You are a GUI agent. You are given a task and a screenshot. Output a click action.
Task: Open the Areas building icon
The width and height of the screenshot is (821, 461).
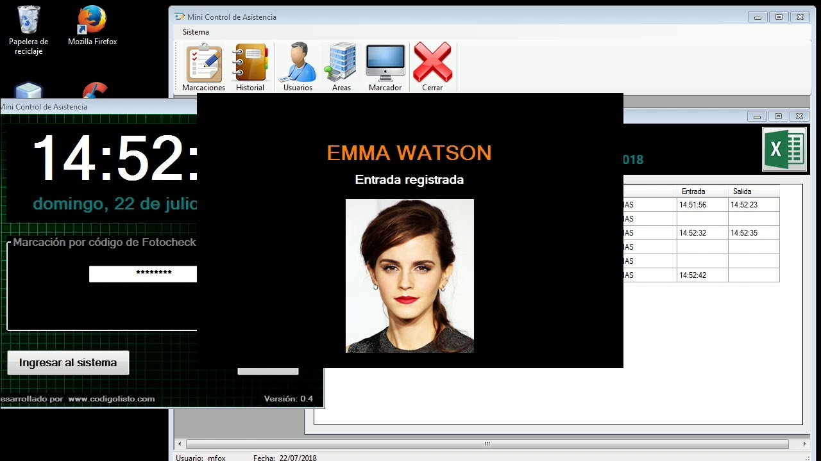341,67
